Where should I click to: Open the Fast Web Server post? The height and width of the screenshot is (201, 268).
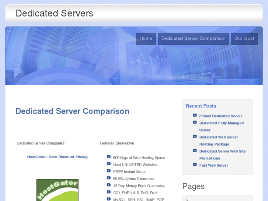click(214, 165)
